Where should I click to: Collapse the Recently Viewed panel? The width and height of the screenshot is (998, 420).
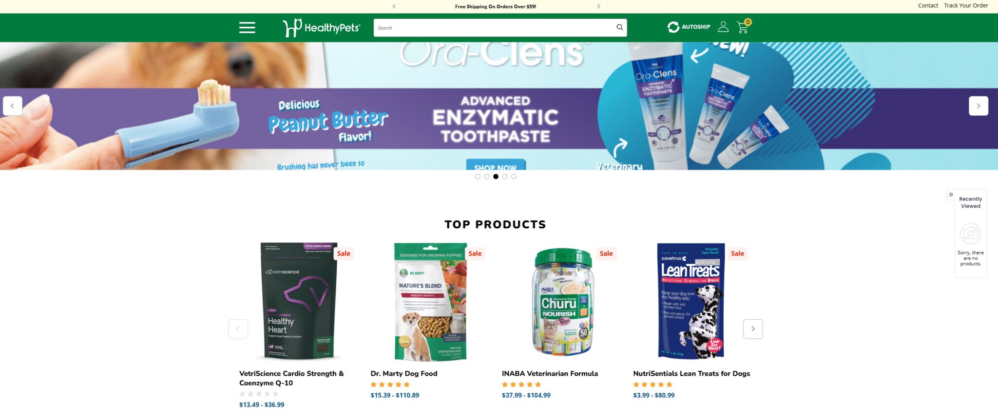(x=951, y=194)
